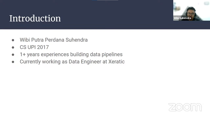Click the 'Introduction' slide title

(x=35, y=18)
